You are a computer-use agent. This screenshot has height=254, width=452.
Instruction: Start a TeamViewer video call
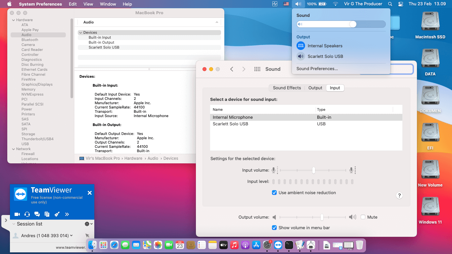coord(17,214)
